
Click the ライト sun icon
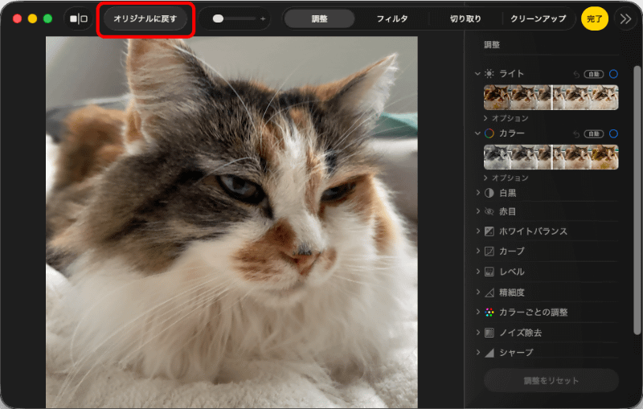click(489, 74)
